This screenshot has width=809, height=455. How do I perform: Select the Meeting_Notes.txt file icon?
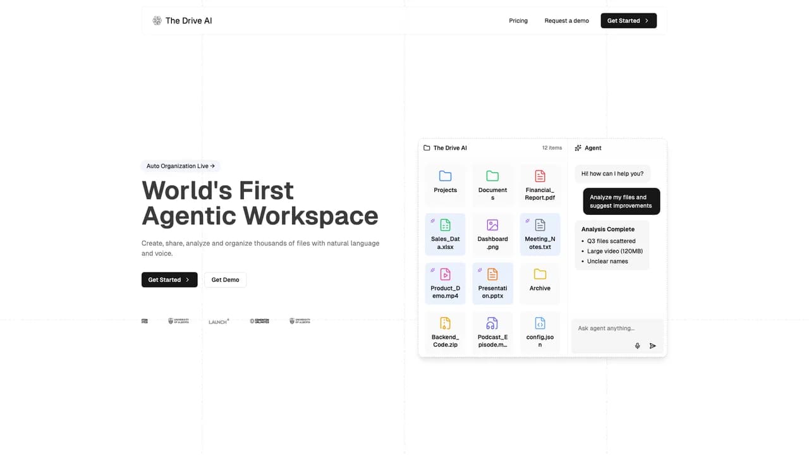[540, 225]
